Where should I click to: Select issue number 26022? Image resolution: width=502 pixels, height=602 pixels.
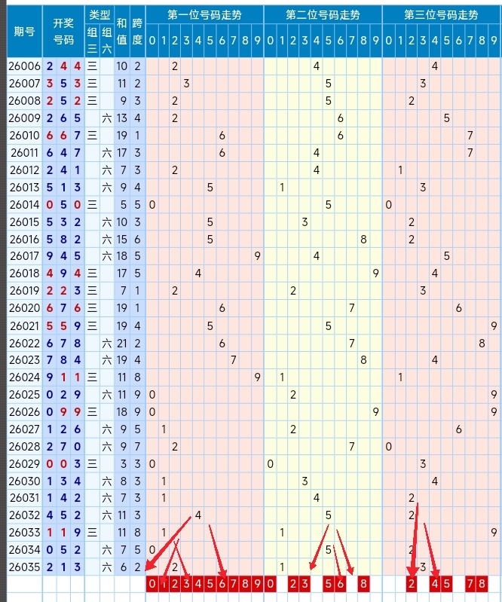25,344
